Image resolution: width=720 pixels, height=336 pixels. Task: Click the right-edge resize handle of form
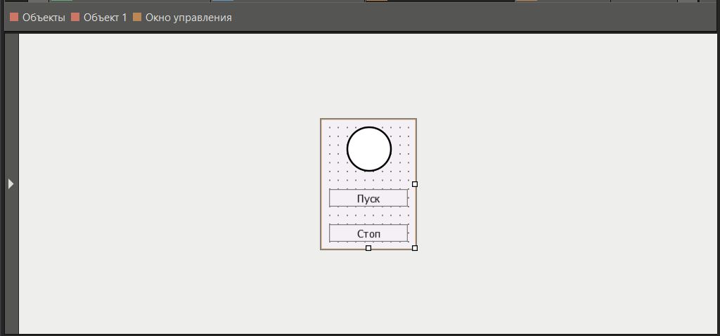point(415,184)
